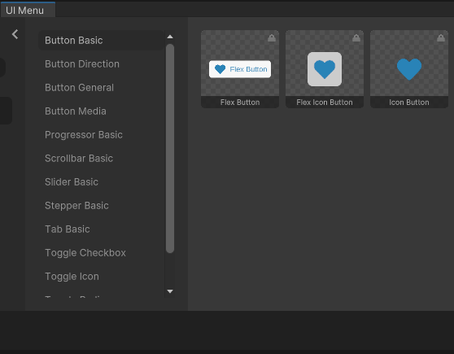Open Button Media category

pyautogui.click(x=76, y=111)
